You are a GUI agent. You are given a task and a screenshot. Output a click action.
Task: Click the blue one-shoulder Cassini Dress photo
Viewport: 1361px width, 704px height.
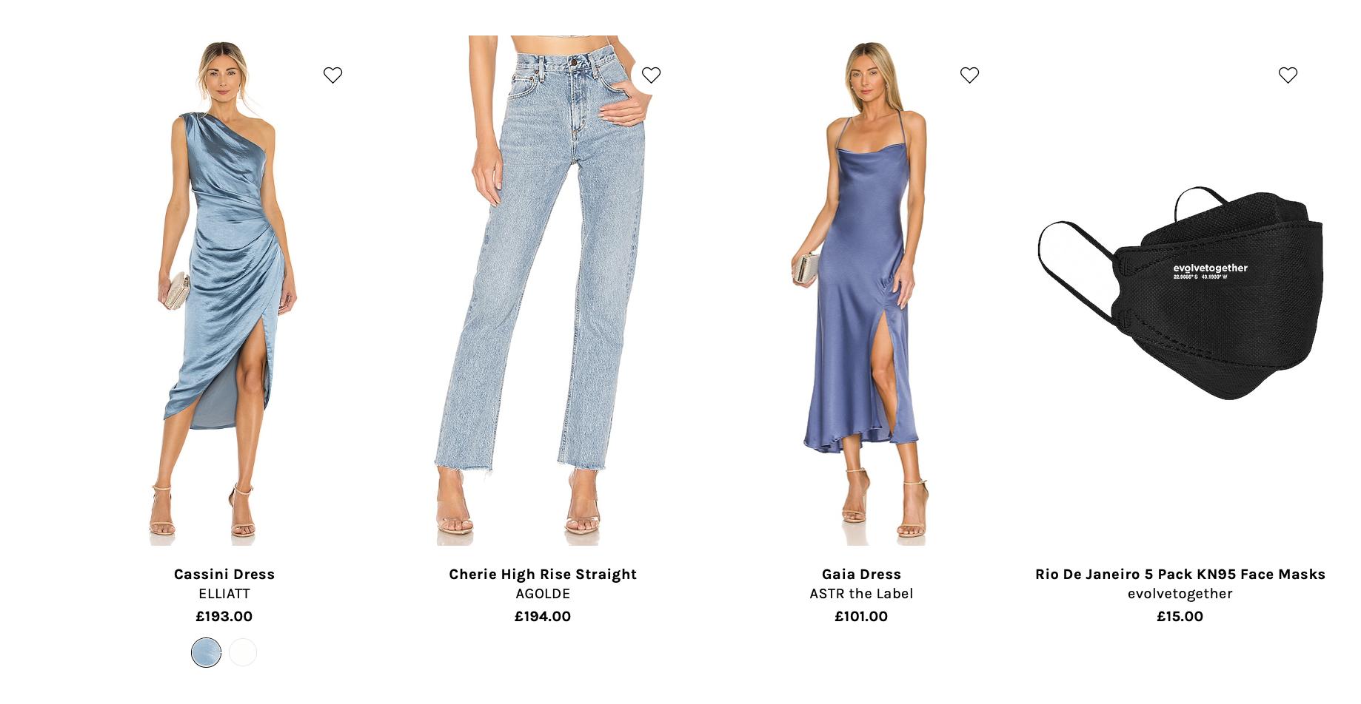224,290
